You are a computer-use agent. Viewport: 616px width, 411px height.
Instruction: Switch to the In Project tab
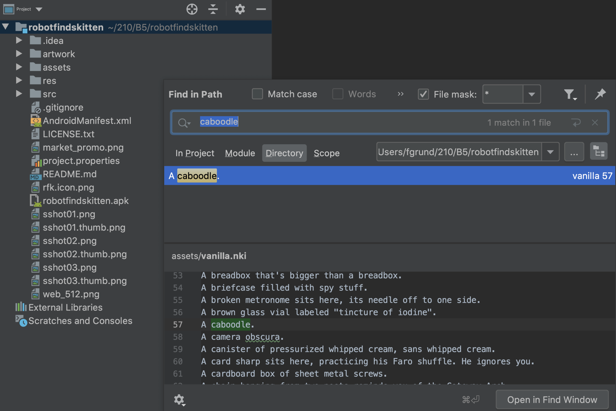coord(195,153)
